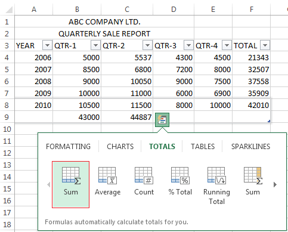
Task: Select the sum cell 44887
Action: click(127, 117)
